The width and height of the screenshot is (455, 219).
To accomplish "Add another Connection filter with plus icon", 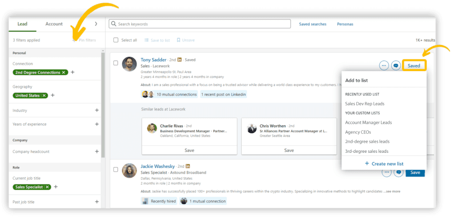I will [x=72, y=72].
